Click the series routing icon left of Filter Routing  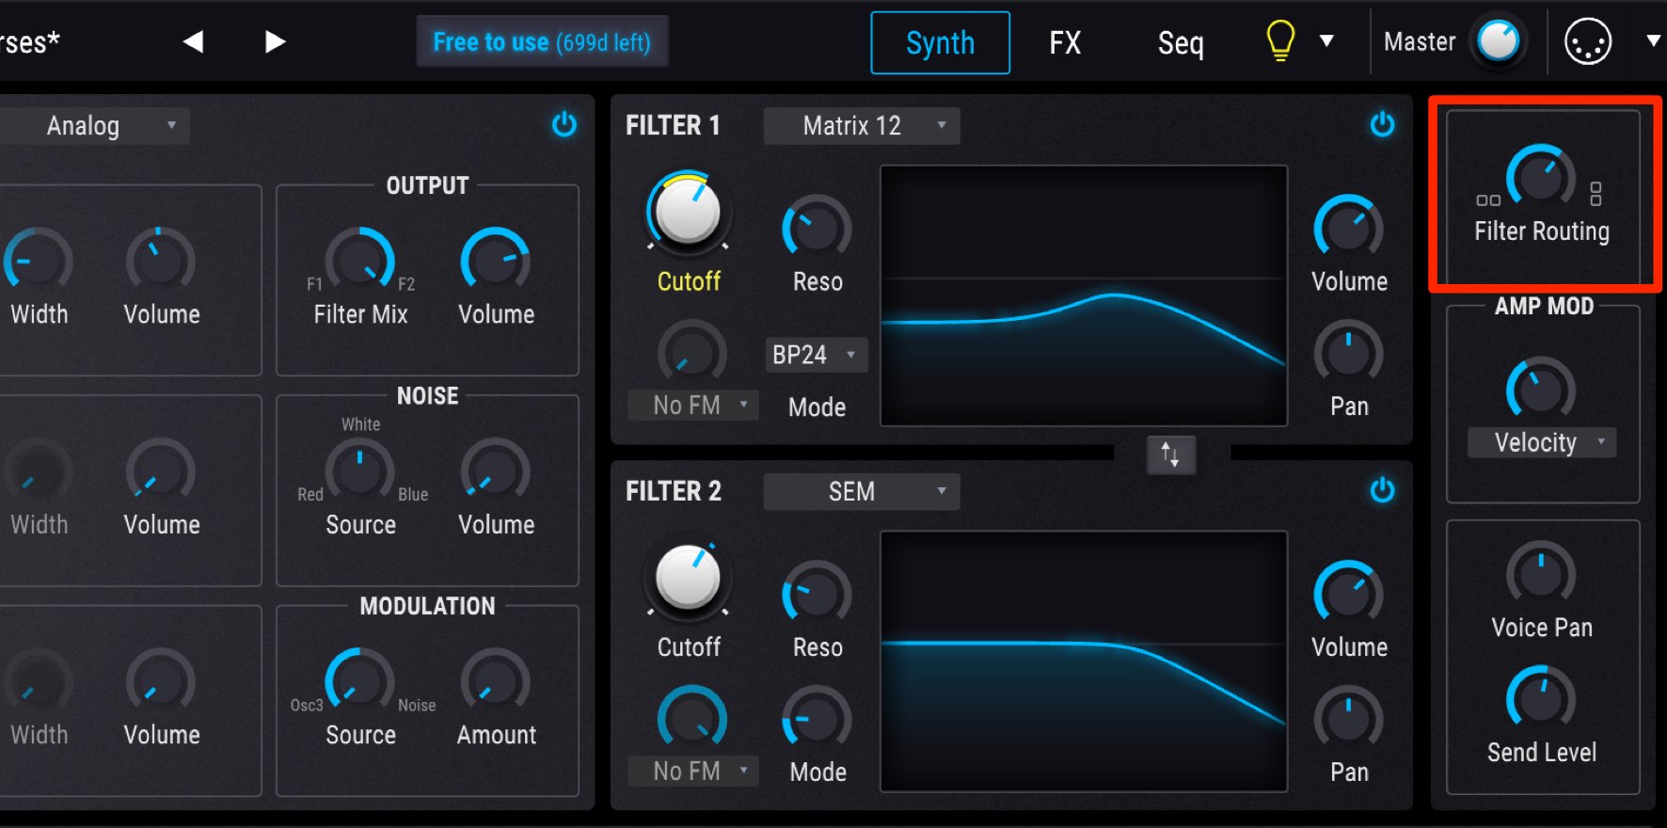coord(1488,200)
